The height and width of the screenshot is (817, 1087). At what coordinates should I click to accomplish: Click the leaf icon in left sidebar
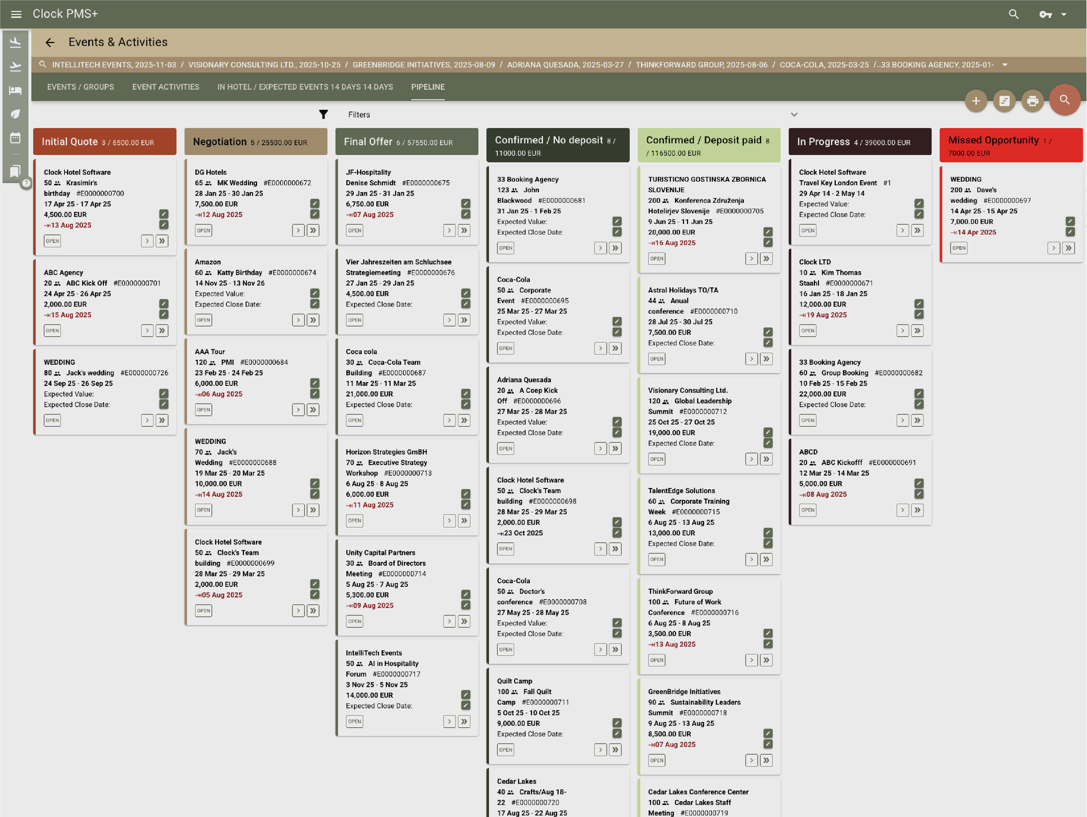tap(15, 114)
